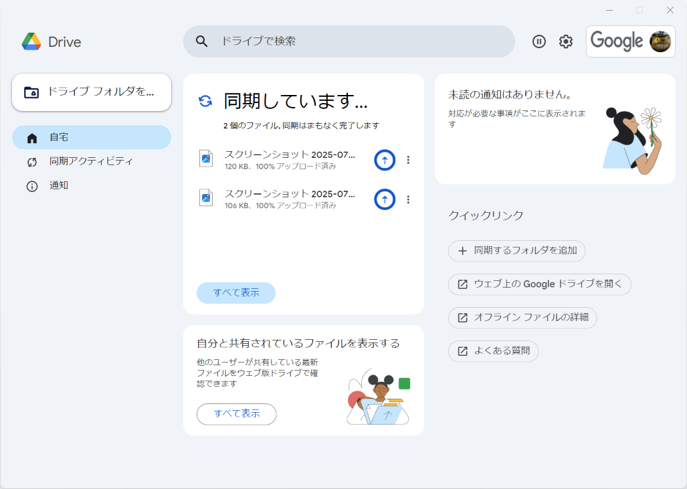Click the upload progress icon on first screenshot file
The width and height of the screenshot is (687, 489).
385,160
